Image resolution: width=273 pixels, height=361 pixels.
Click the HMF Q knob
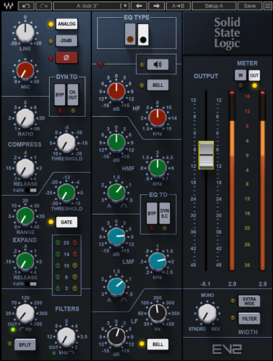click(117, 193)
